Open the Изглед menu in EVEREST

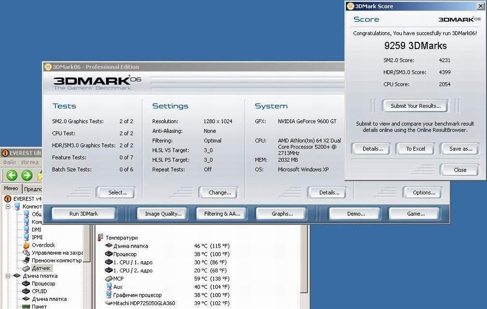30,162
